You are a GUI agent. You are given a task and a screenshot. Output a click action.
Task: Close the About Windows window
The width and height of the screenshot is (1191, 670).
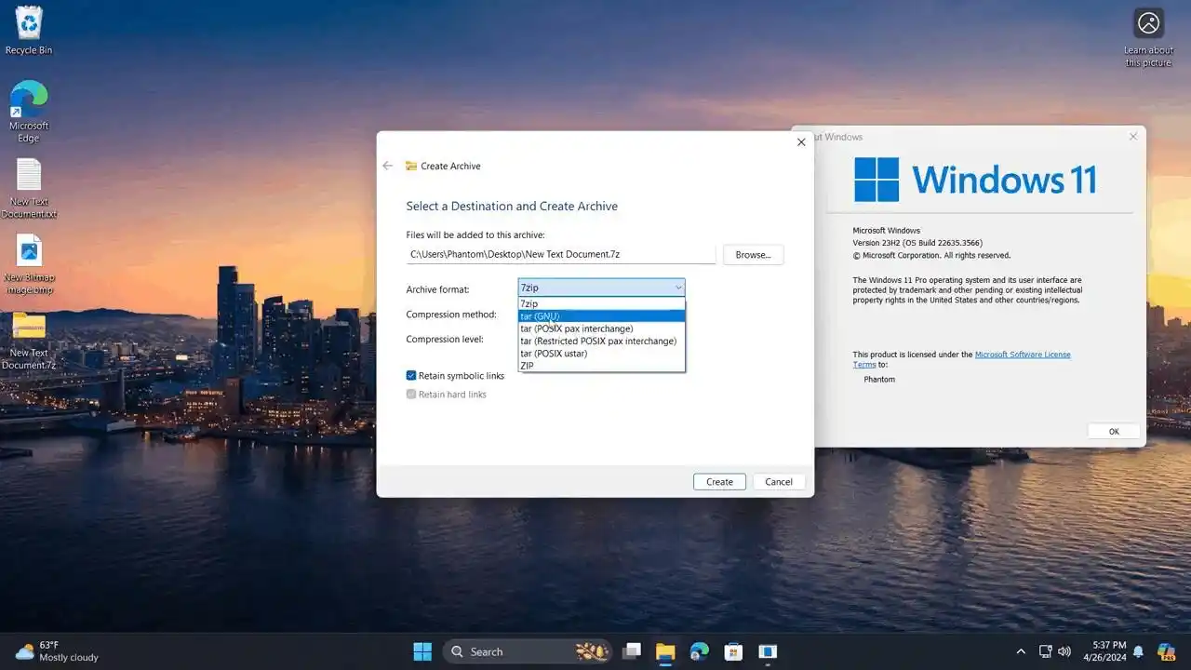(1133, 137)
